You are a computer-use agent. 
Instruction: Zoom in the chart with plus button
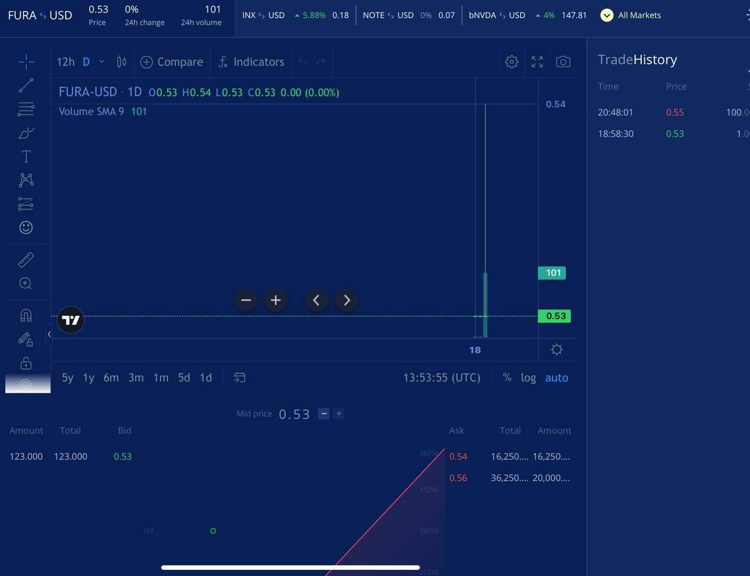[276, 300]
